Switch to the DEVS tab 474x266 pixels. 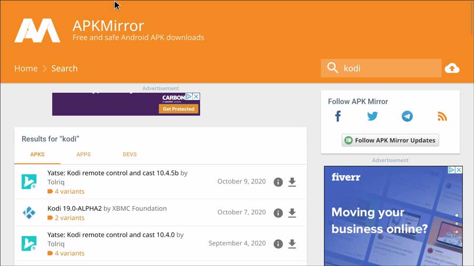coord(130,155)
